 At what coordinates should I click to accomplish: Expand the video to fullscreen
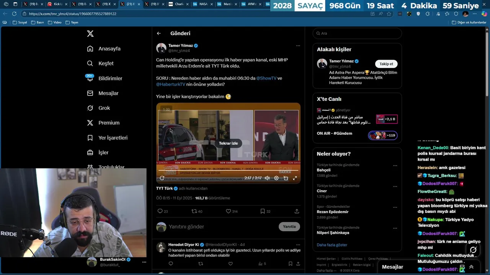295,178
